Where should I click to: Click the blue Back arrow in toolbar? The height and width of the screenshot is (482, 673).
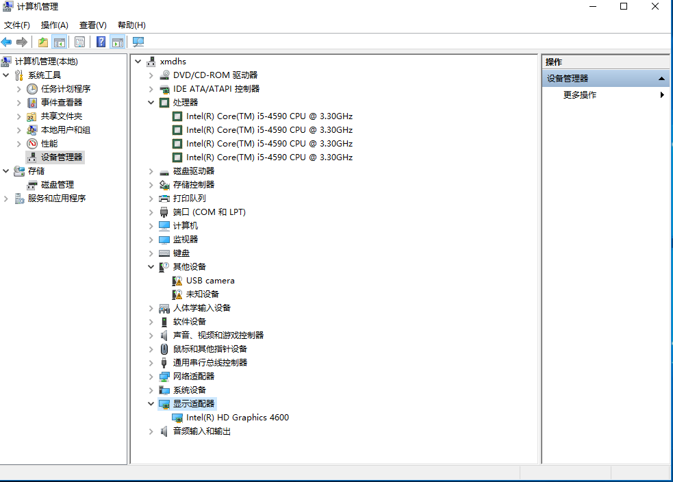[x=7, y=42]
